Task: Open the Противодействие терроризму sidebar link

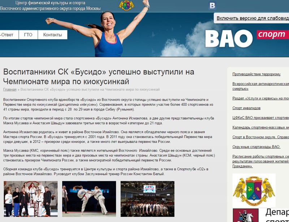Action: pyautogui.click(x=256, y=74)
